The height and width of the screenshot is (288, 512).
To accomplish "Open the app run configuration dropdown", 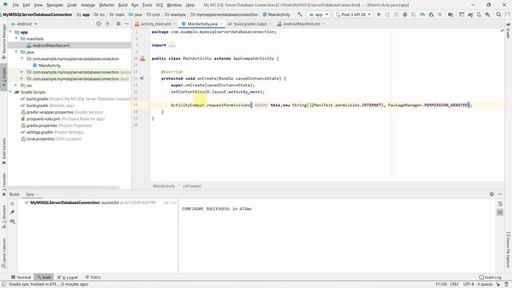I will (318, 14).
